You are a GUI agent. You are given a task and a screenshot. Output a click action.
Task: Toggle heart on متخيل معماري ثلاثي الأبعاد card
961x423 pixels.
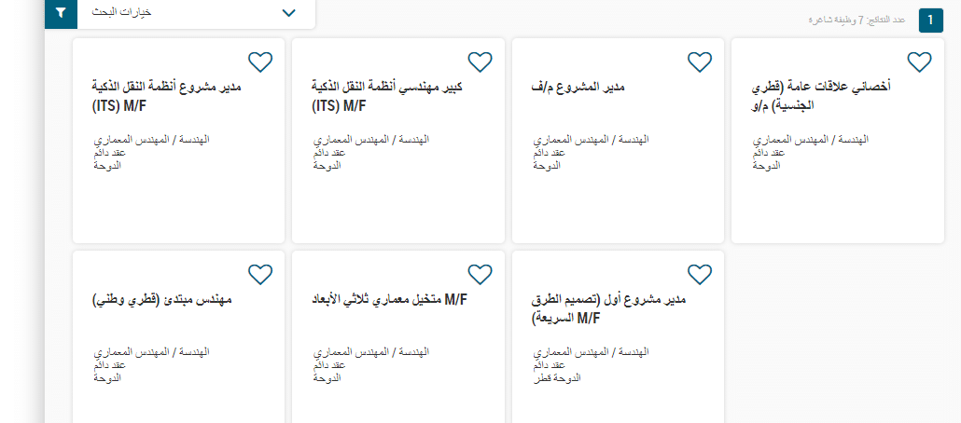pyautogui.click(x=480, y=274)
